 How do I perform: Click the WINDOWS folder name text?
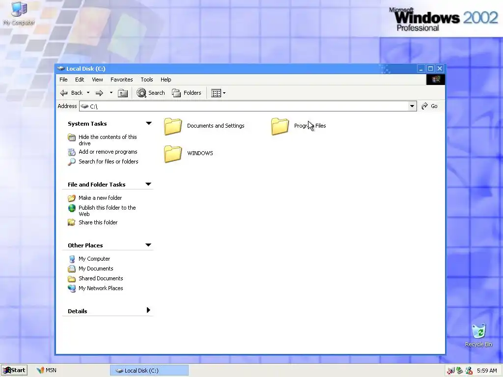coord(200,153)
